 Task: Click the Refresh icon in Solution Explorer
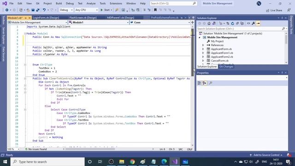[232, 24]
